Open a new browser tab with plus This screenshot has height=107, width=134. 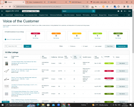[x=113, y=2]
